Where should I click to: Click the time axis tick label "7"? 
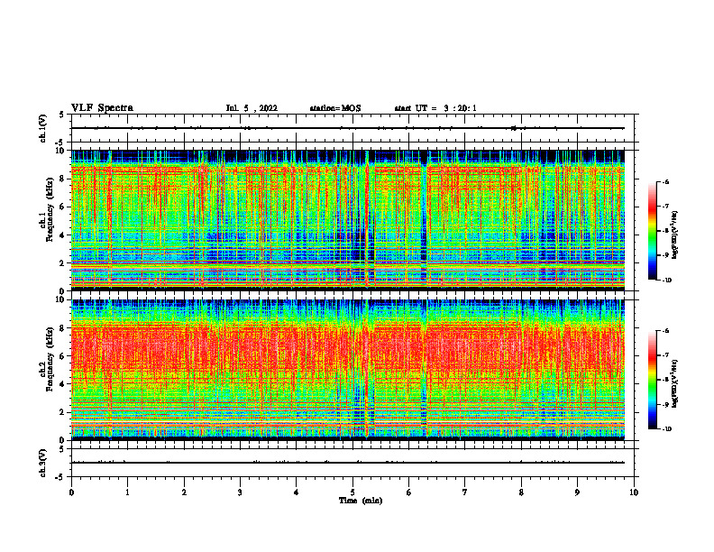pyautogui.click(x=465, y=492)
